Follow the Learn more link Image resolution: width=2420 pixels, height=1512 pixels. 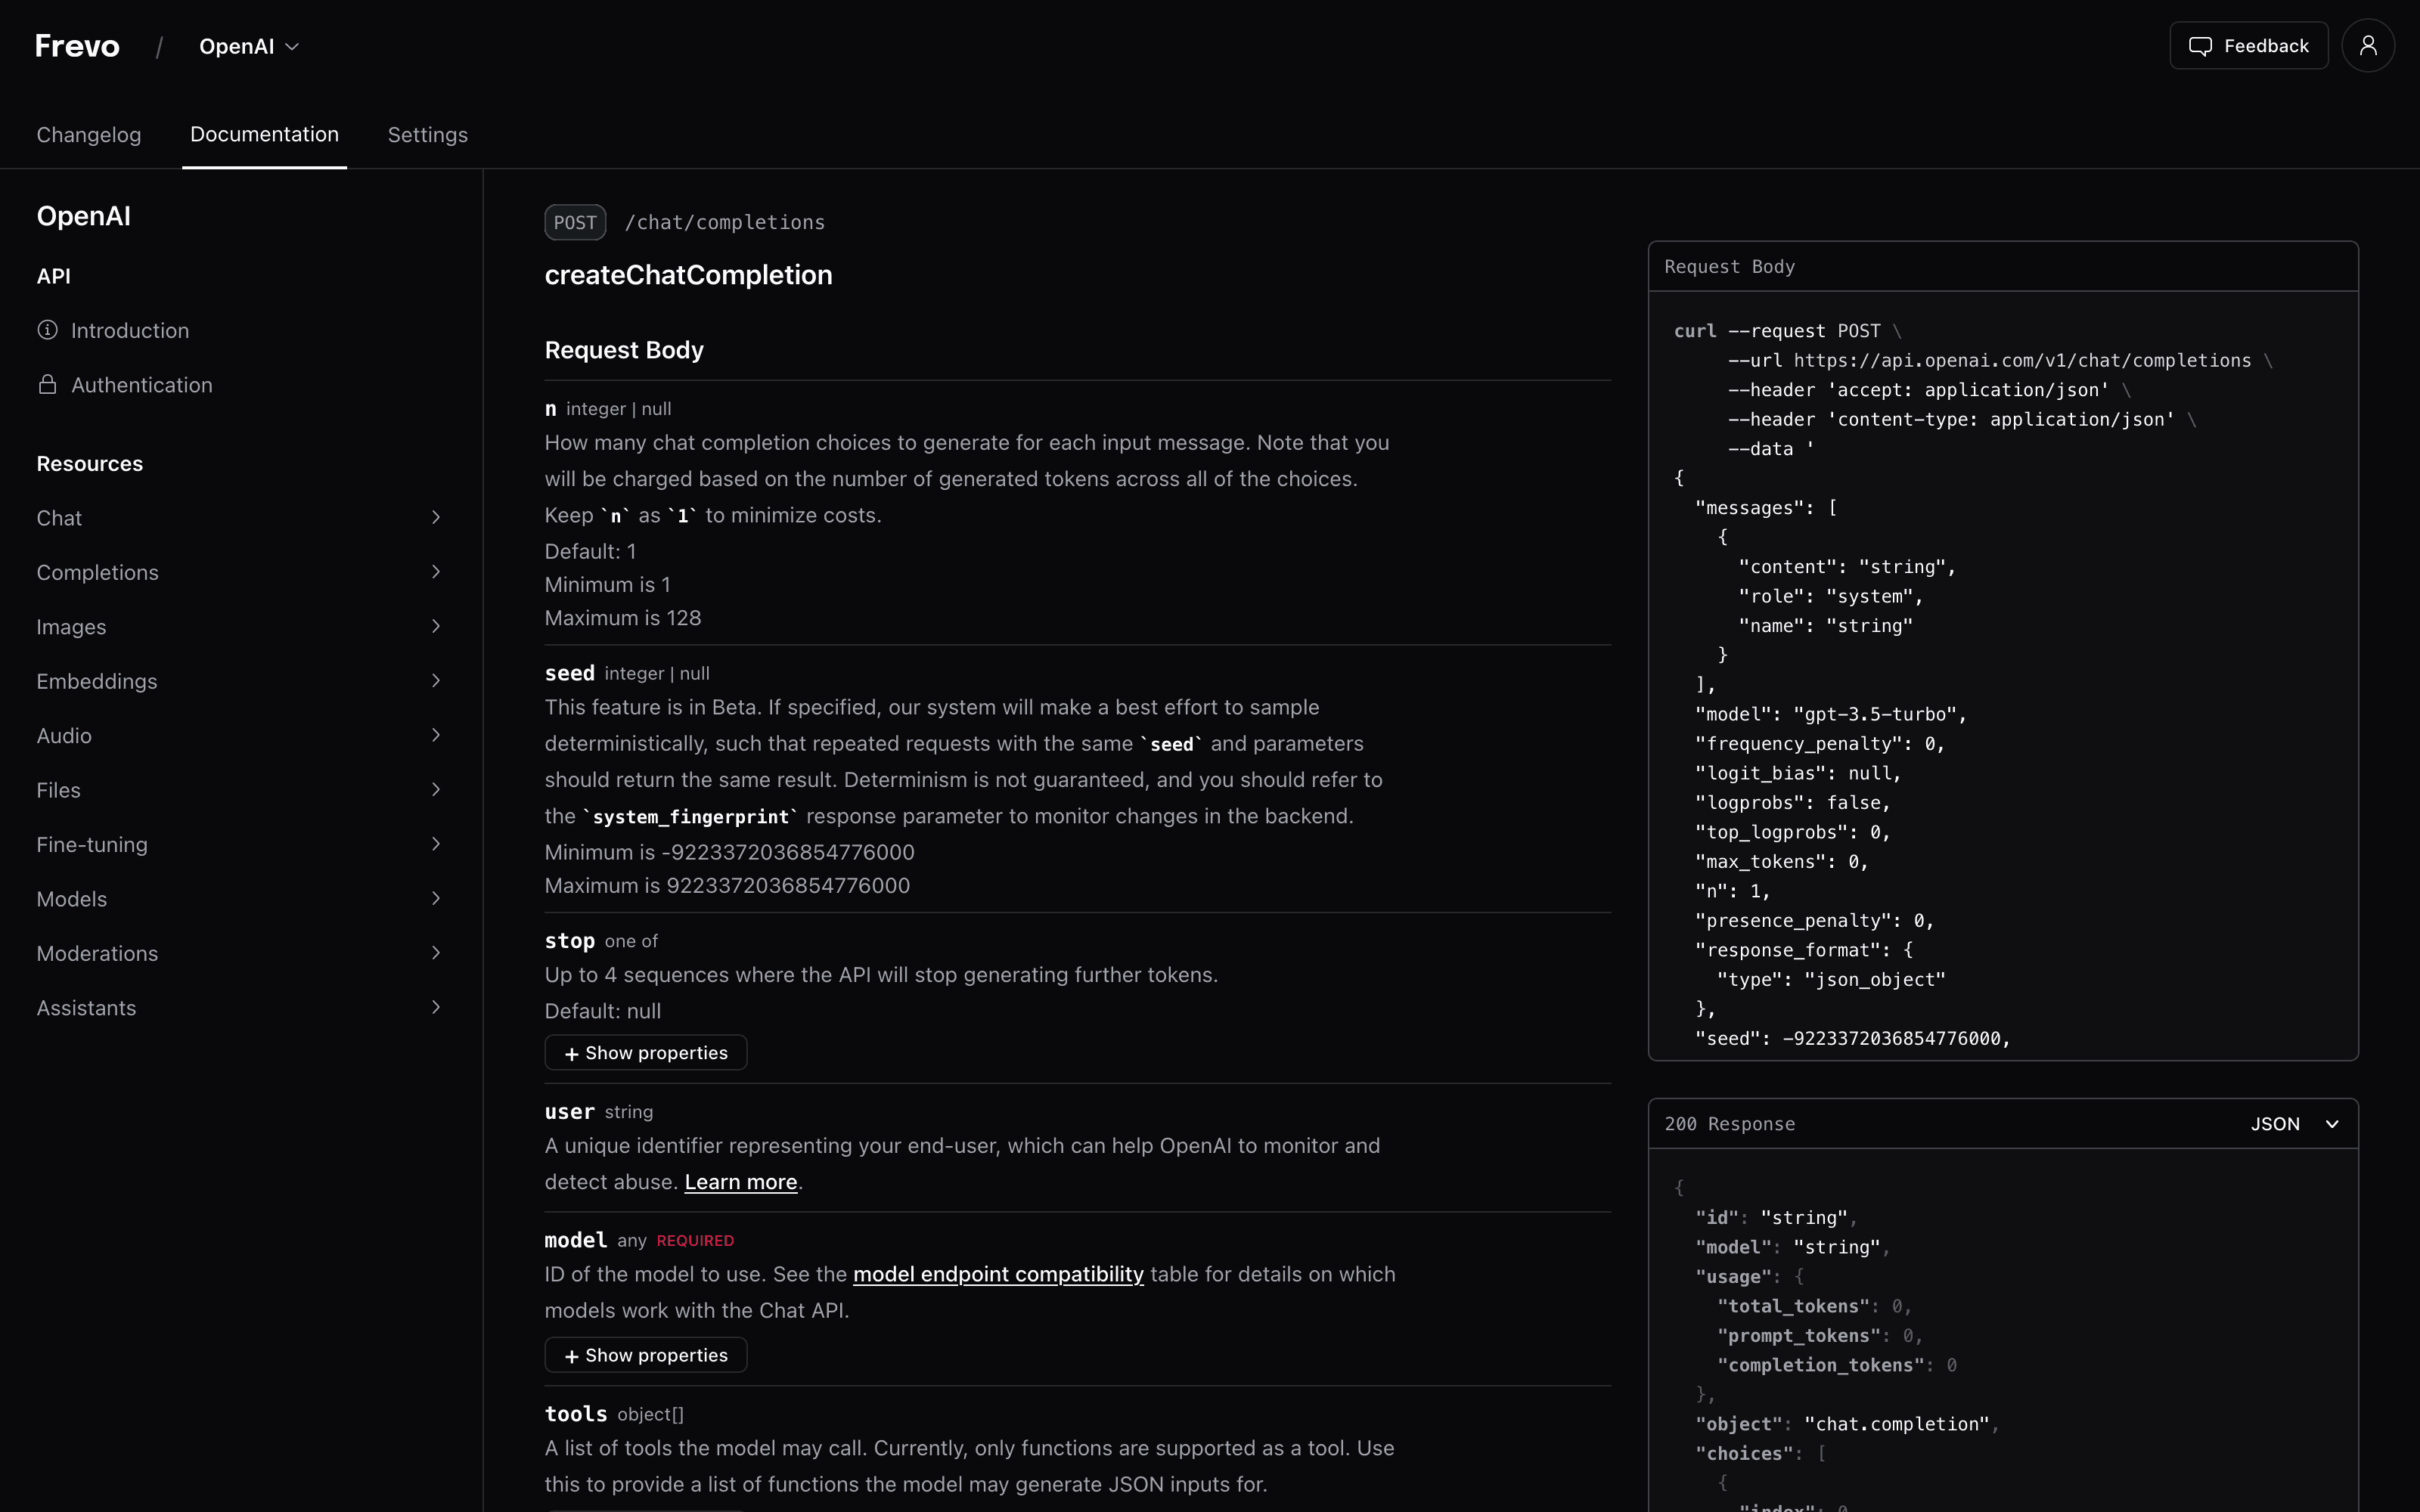[741, 1182]
